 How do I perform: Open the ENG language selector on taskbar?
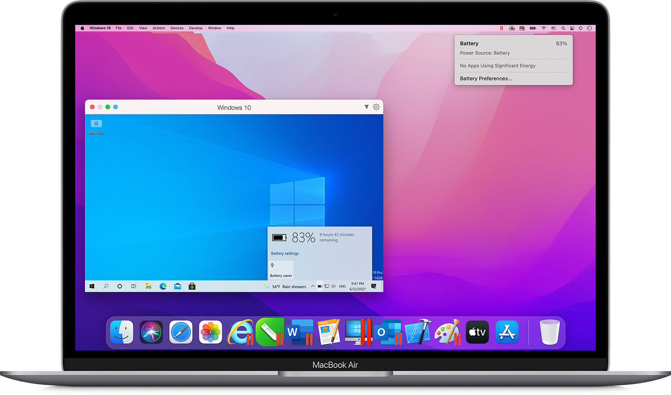click(x=342, y=286)
